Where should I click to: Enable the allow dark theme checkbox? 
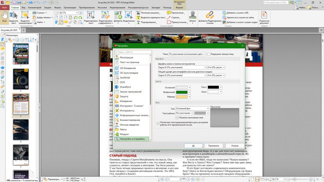click(209, 54)
